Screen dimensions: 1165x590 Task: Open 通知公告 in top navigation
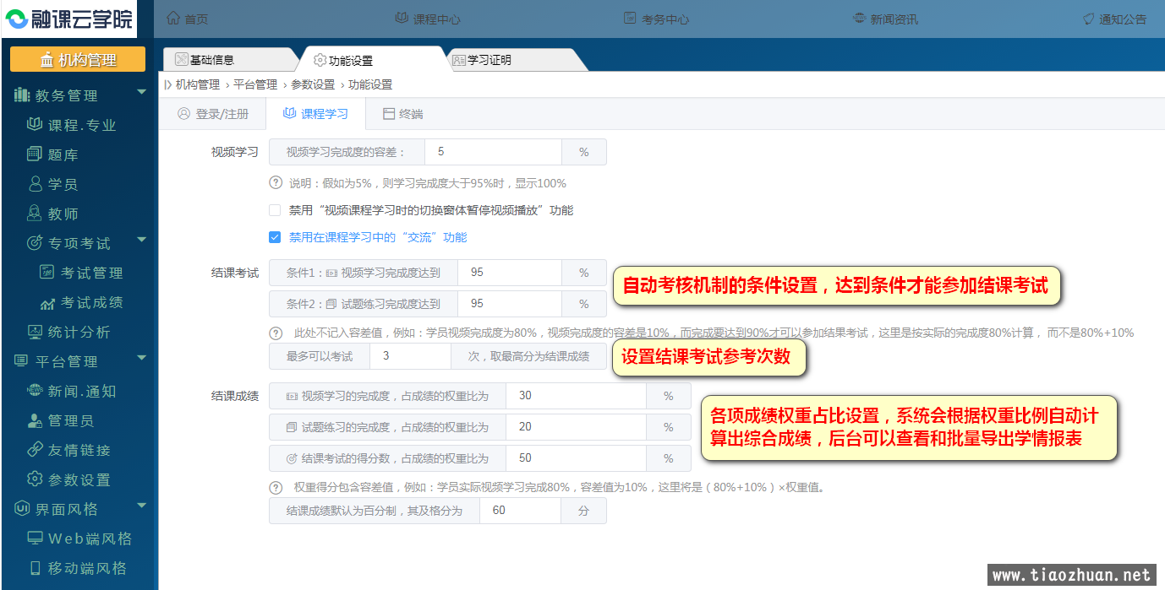(x=1114, y=19)
